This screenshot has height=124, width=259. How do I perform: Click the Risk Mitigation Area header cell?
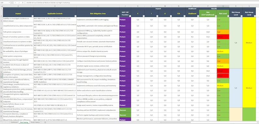[98, 14]
